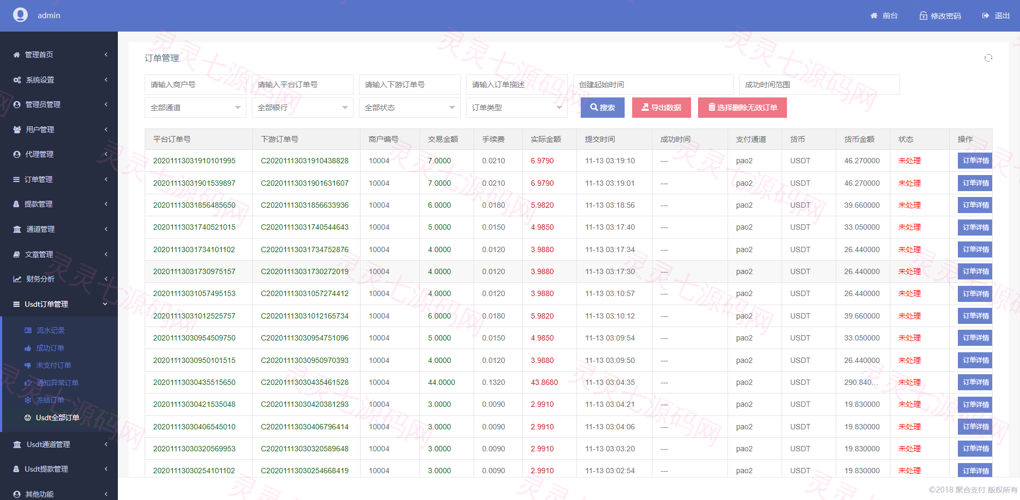This screenshot has width=1020, height=500.
Task: Click the 导出数据 export button
Action: [662, 108]
